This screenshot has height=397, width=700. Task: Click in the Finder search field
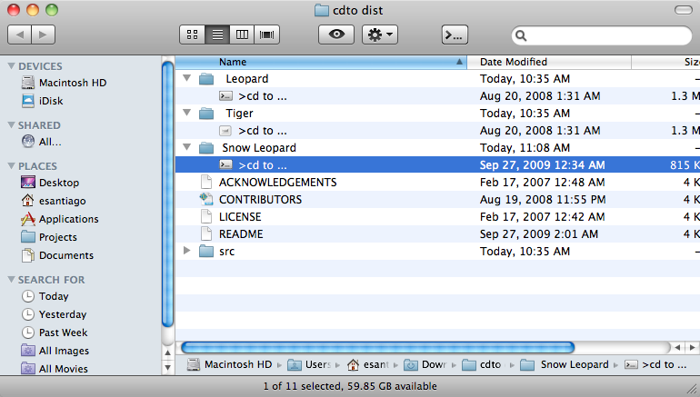[605, 35]
